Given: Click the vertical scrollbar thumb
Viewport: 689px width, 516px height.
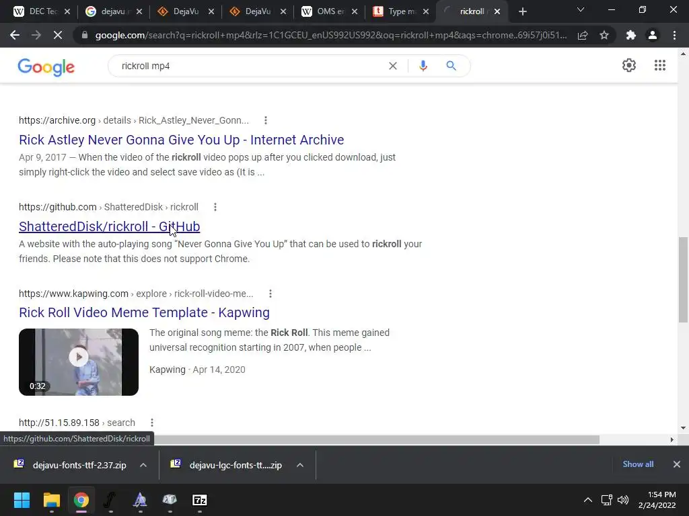Looking at the screenshot, I should click(683, 279).
